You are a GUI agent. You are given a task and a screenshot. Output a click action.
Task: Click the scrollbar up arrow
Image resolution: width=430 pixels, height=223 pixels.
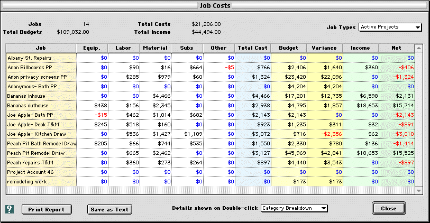click(419, 49)
